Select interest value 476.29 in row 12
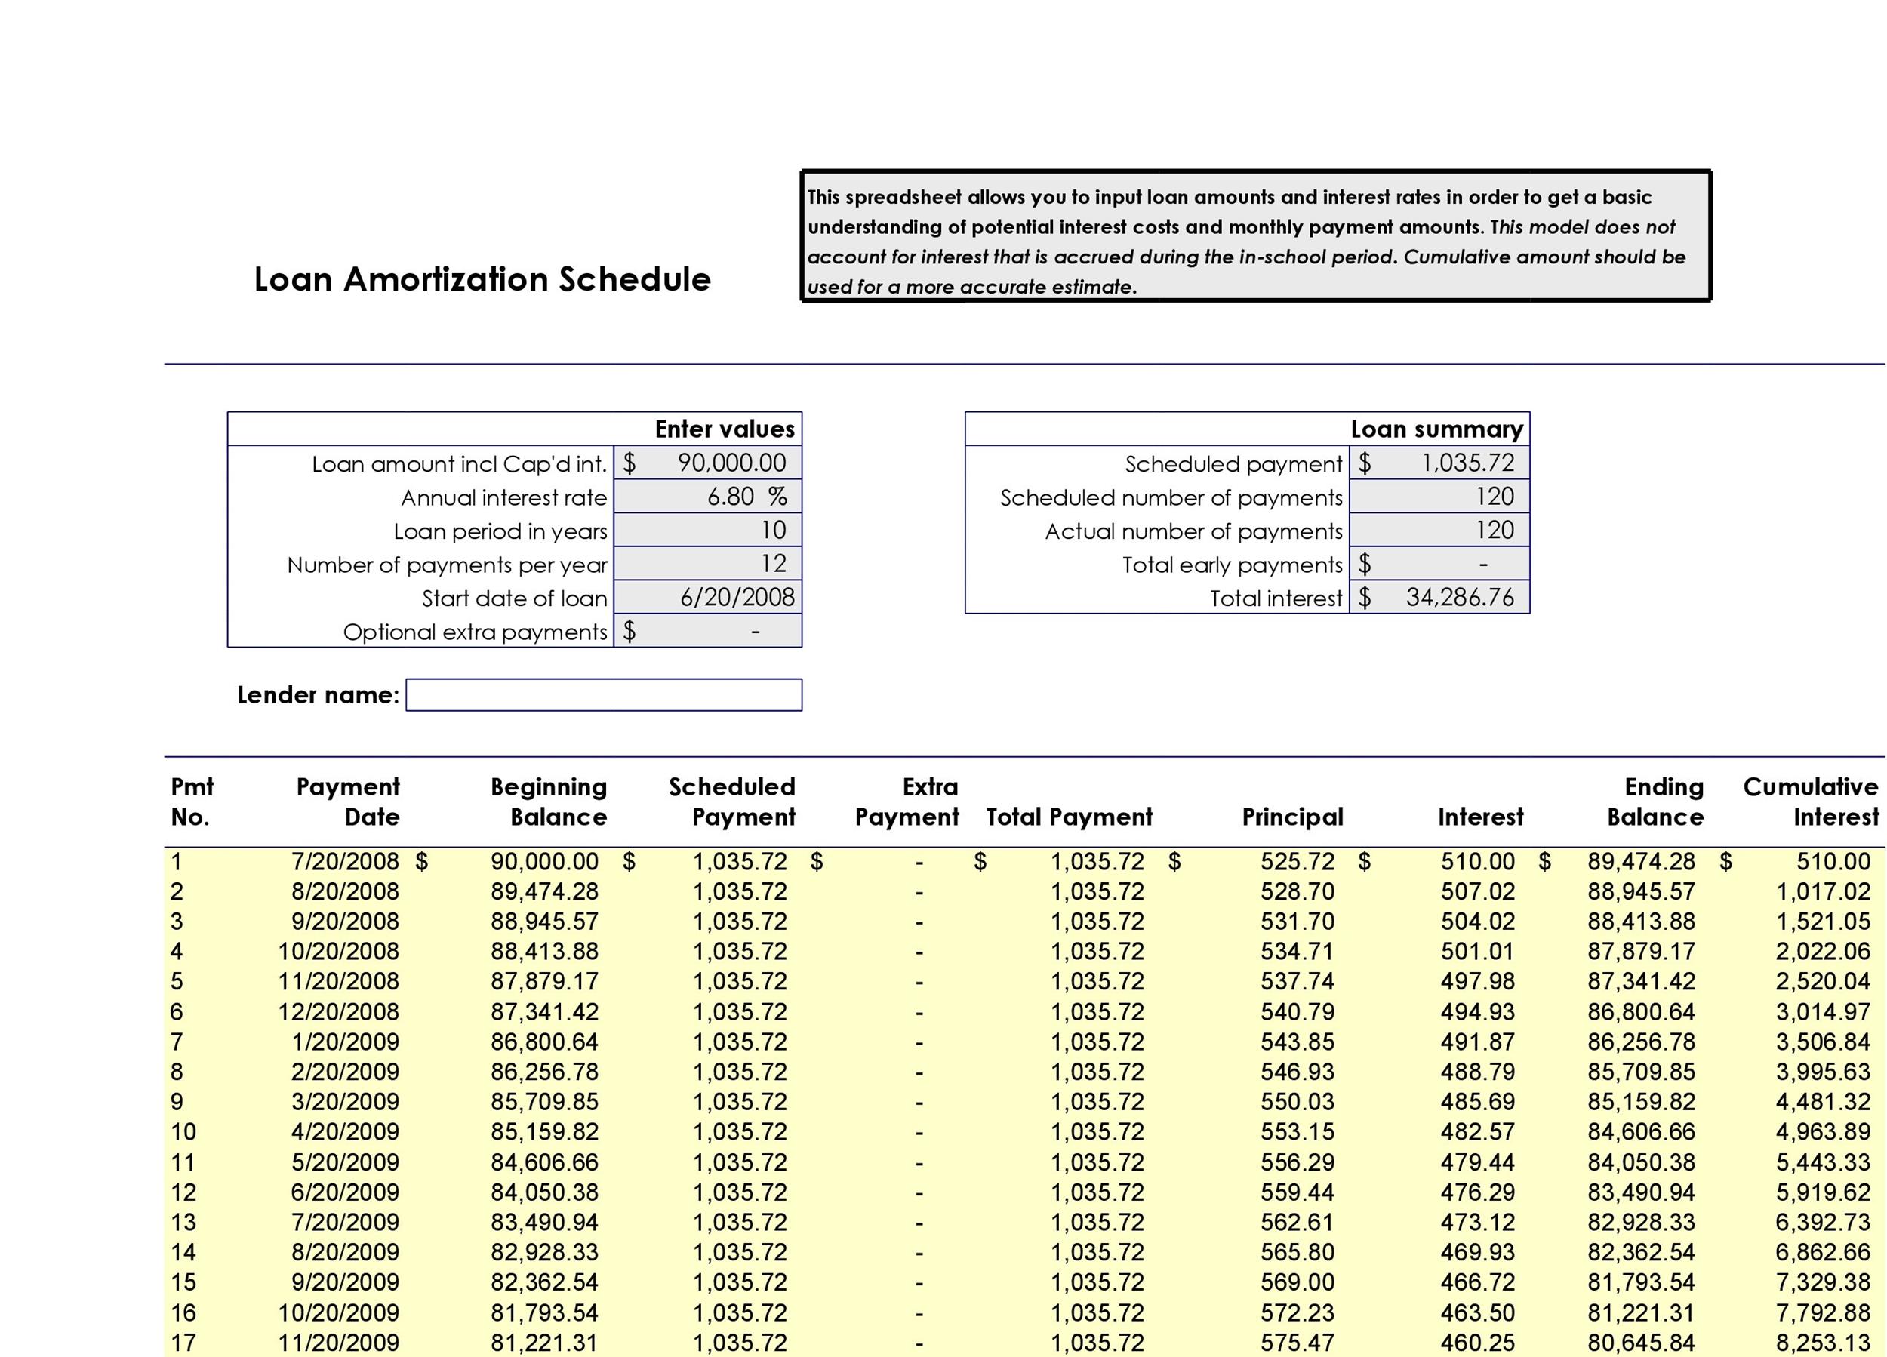The image size is (1887, 1357). pos(1477,1192)
